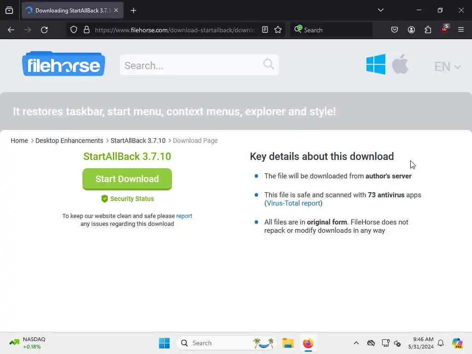Open Windows Start menu
This screenshot has width=472, height=354.
tap(165, 343)
